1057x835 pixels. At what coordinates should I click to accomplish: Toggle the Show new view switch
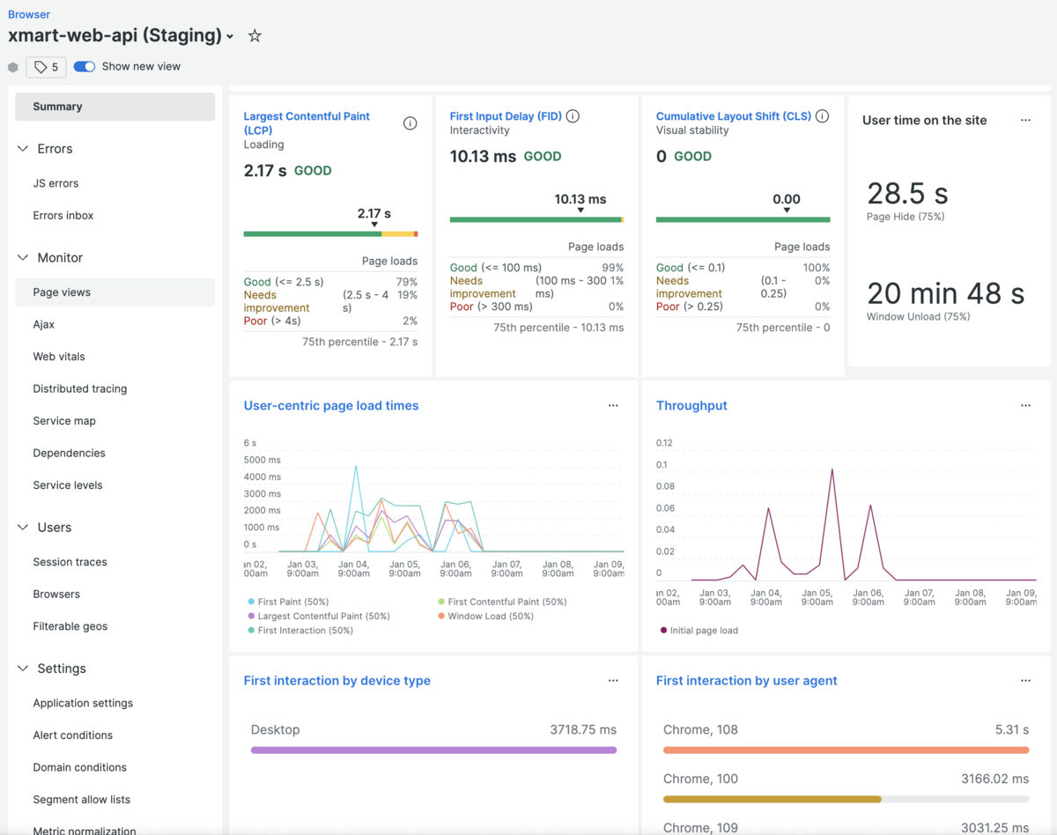[x=85, y=67]
